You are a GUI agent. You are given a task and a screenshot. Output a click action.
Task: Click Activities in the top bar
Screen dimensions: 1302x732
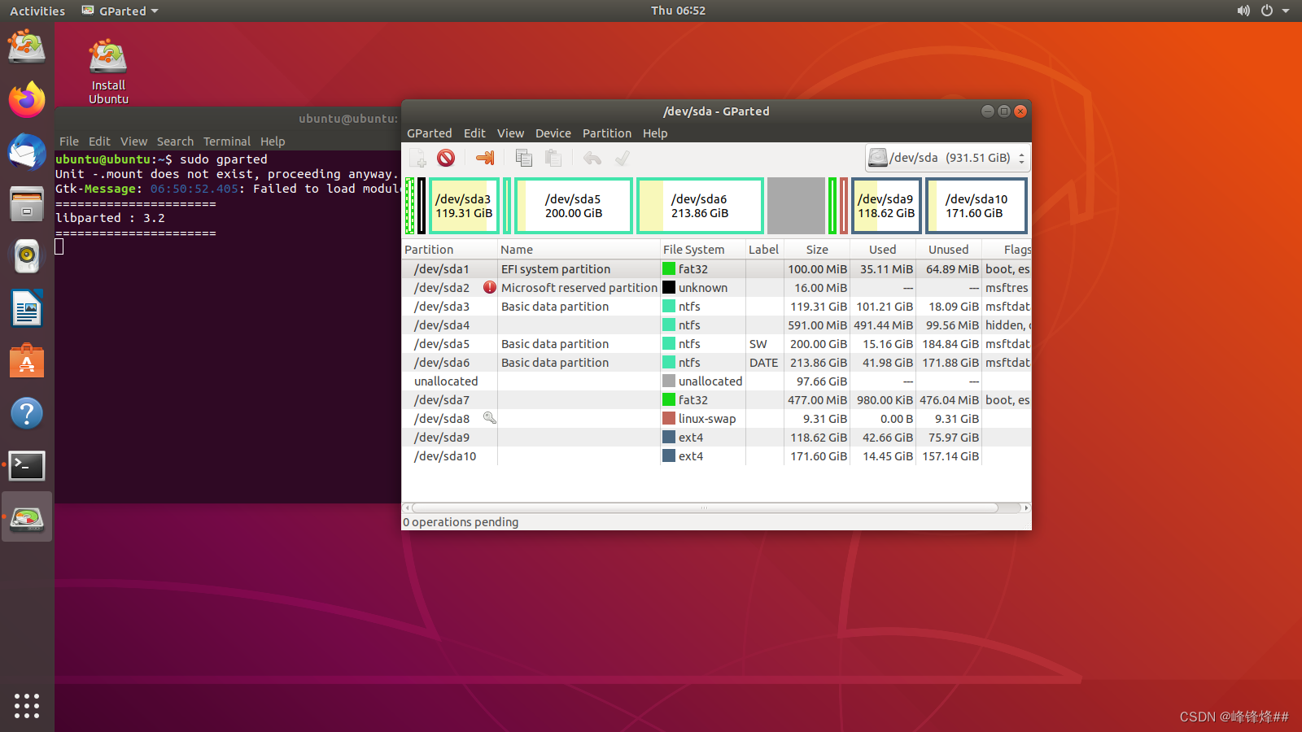tap(37, 11)
